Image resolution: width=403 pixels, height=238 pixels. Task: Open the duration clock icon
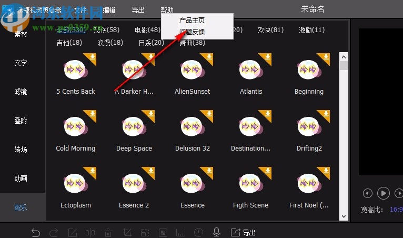[x=199, y=233]
